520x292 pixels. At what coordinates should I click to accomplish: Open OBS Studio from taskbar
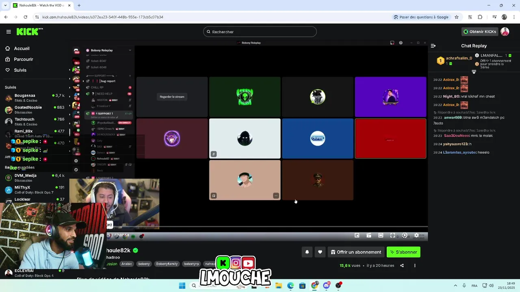338,286
